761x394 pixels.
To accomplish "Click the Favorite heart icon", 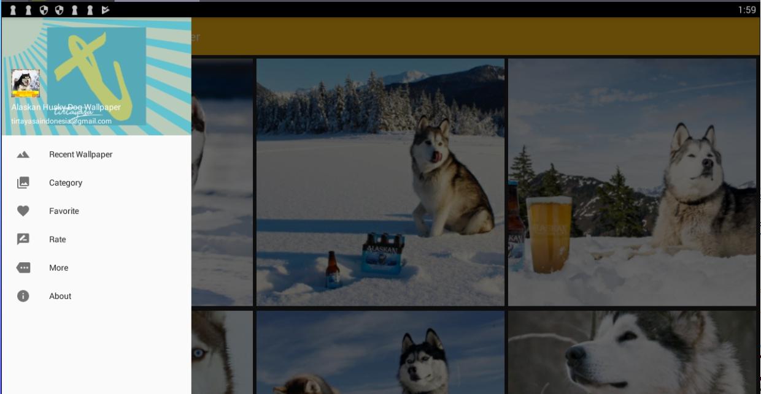I will (x=23, y=211).
